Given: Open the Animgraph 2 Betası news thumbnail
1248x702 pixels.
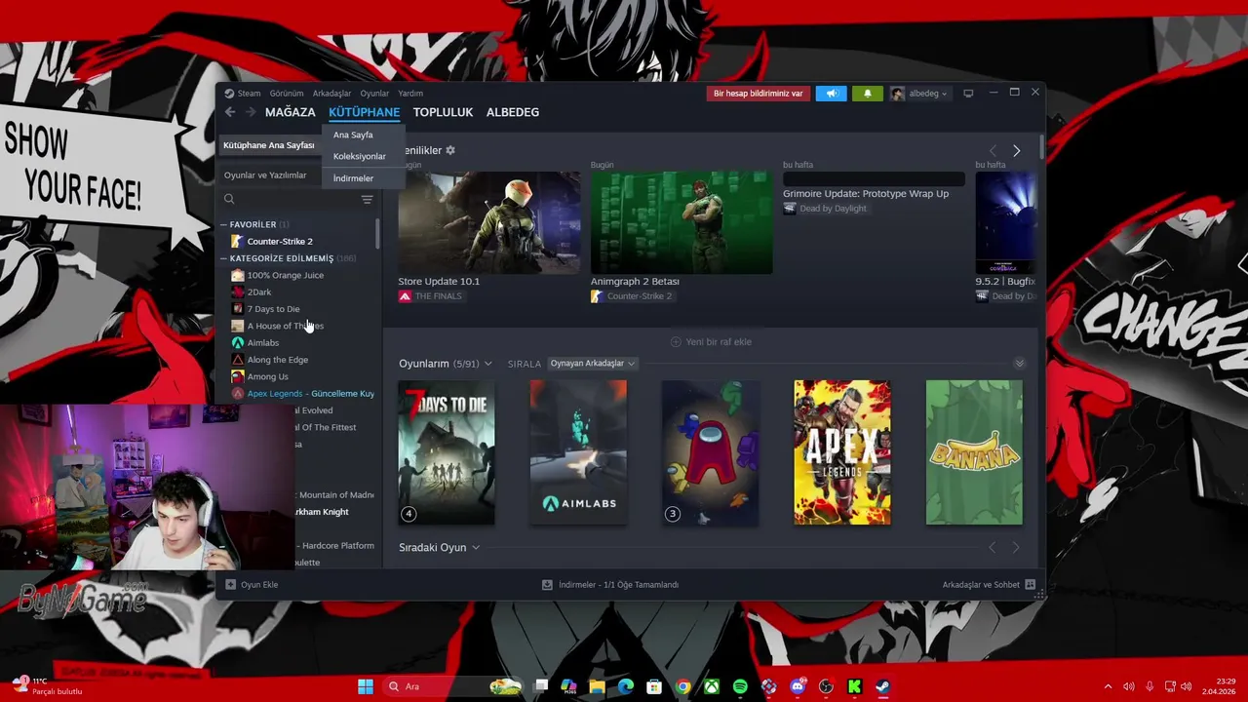Looking at the screenshot, I should coord(682,222).
